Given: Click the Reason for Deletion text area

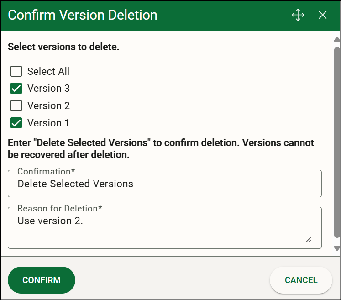Looking at the screenshot, I should pos(165,228).
